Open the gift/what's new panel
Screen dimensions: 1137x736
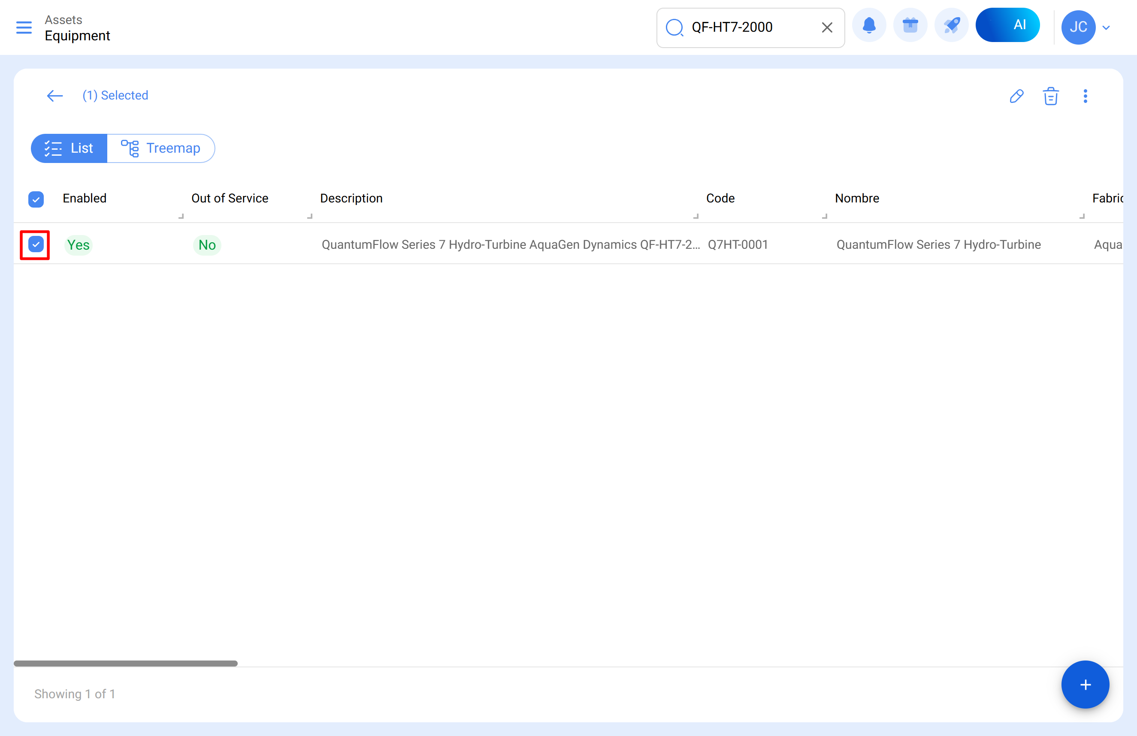pos(910,25)
